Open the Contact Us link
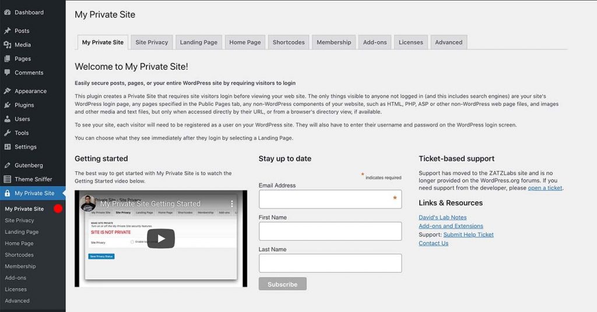 pos(433,243)
